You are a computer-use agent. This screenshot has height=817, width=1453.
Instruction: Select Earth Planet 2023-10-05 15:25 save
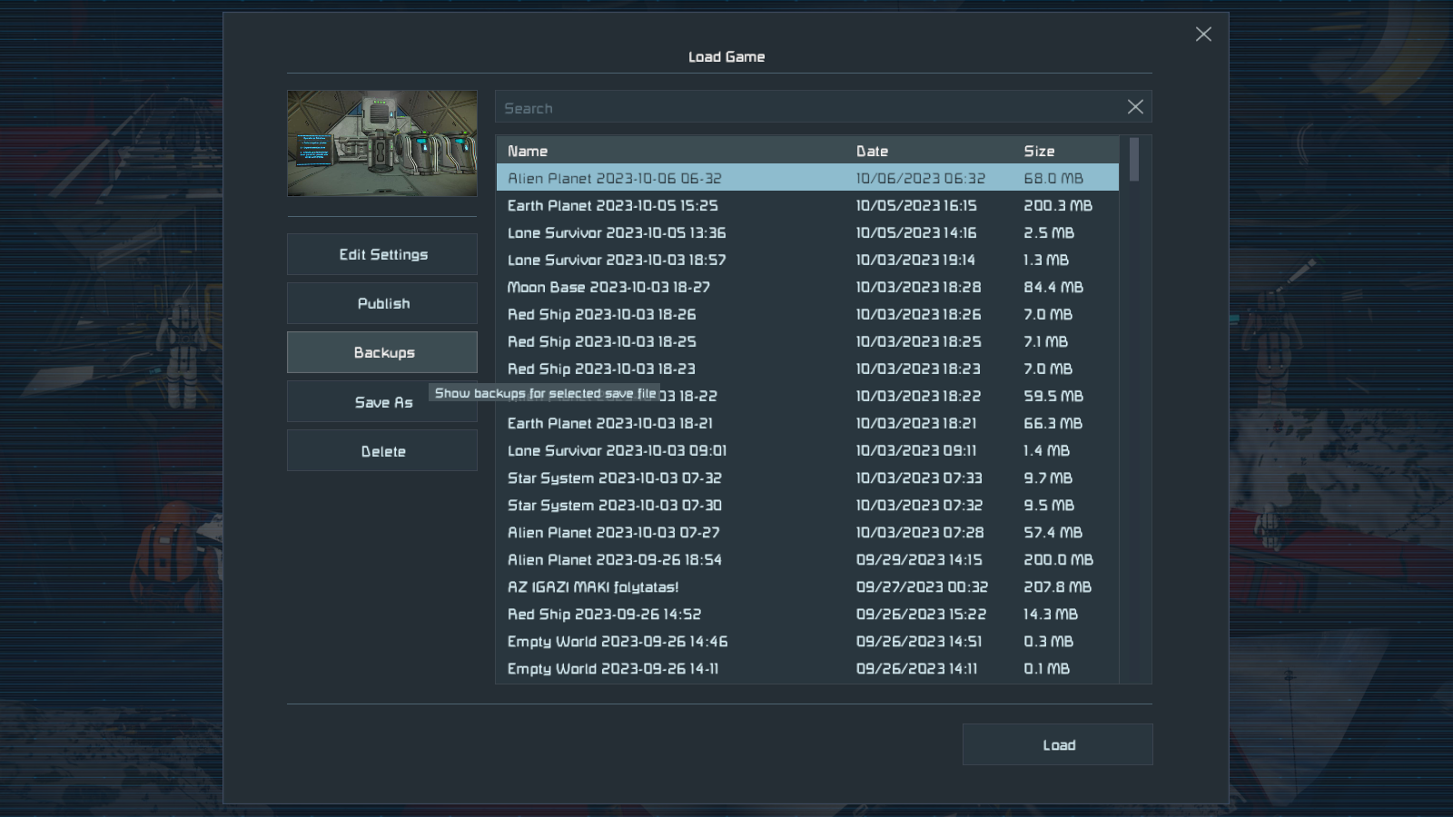click(x=613, y=206)
